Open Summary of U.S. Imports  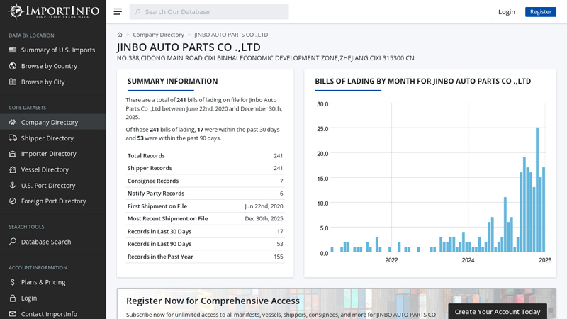(x=57, y=50)
